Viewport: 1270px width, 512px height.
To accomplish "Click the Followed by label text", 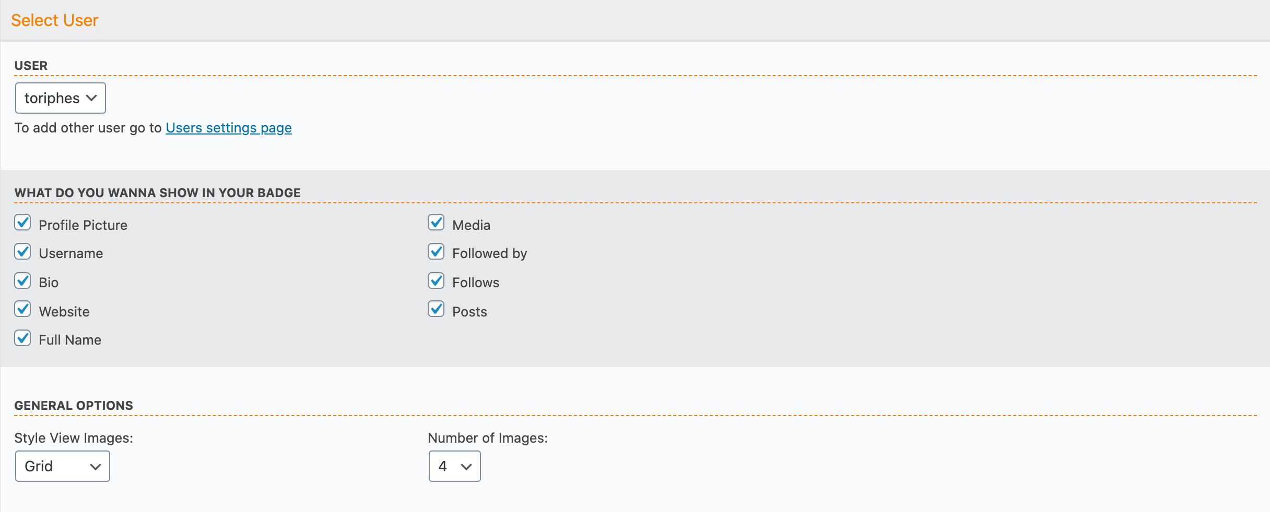I will (x=489, y=253).
